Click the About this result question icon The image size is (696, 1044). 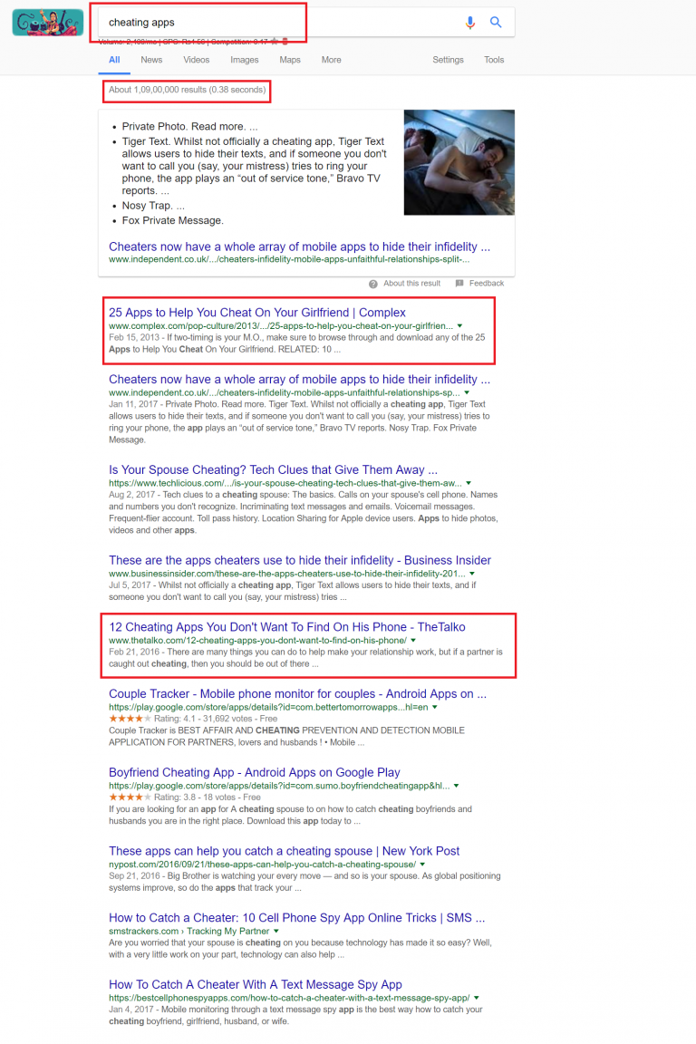[373, 284]
